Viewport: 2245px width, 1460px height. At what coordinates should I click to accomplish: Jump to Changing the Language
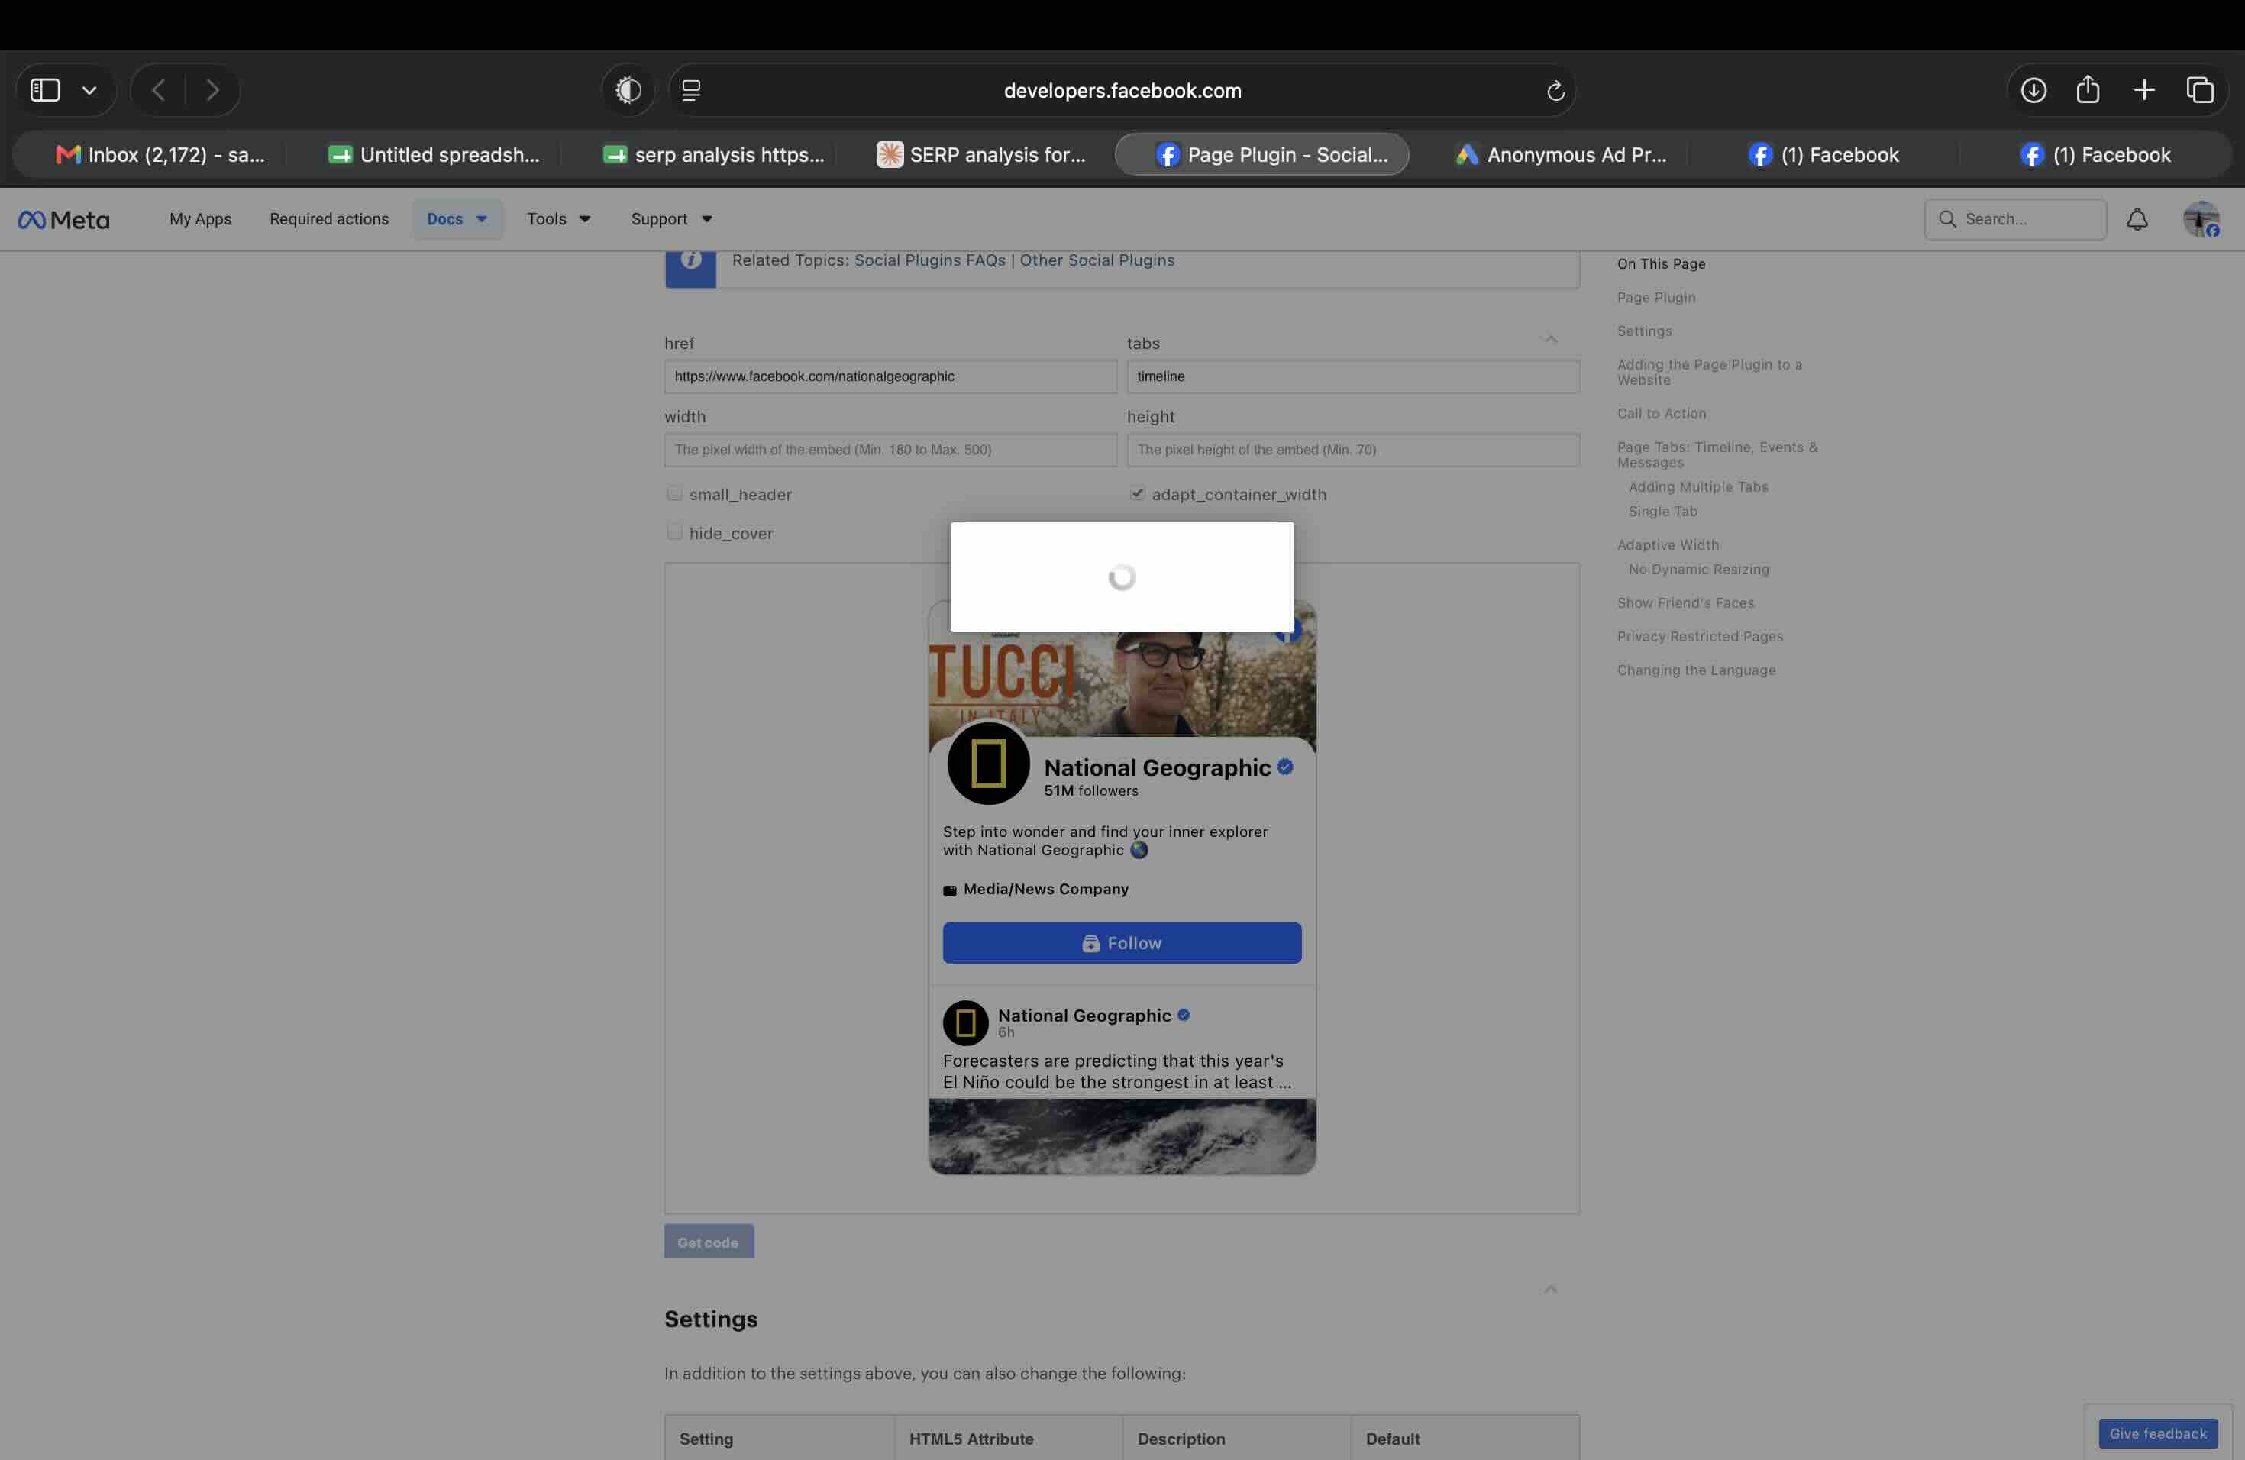pyautogui.click(x=1696, y=670)
